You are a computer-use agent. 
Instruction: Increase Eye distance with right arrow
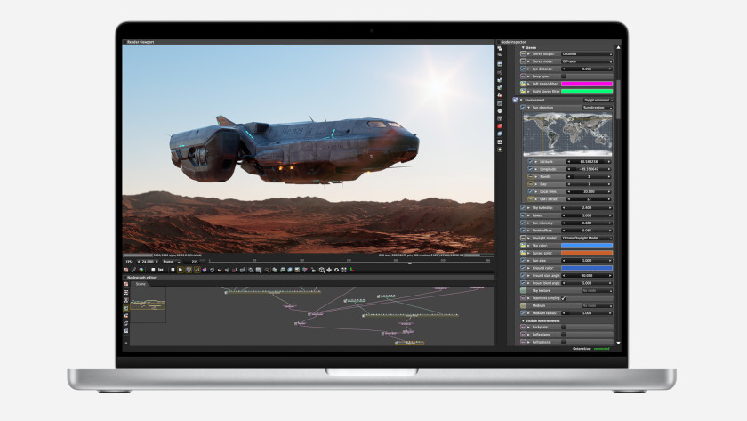point(610,69)
